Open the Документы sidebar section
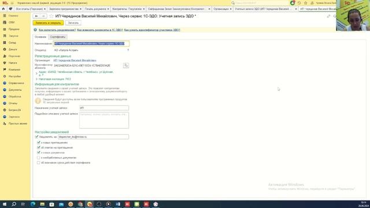 (x=15, y=90)
